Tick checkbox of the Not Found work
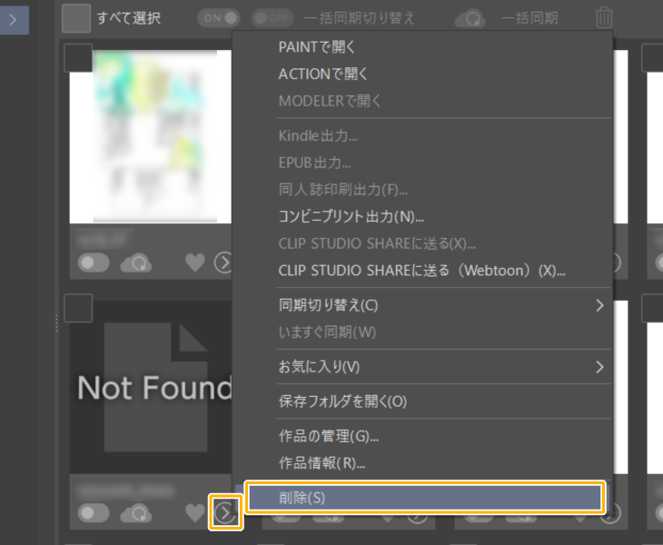Screen dimensions: 663x545 click(78, 308)
